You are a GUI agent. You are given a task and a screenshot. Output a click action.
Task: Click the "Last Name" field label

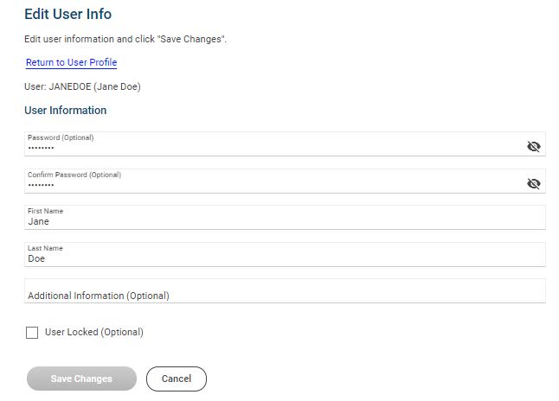(45, 248)
